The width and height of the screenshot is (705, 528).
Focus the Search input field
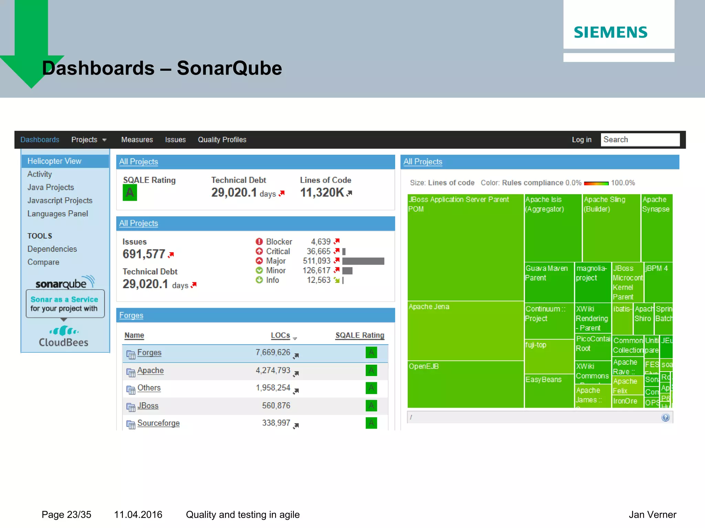click(640, 140)
